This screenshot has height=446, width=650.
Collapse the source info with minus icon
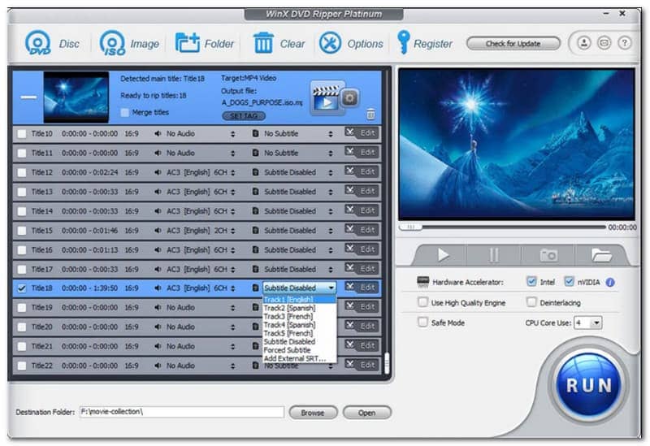[28, 97]
